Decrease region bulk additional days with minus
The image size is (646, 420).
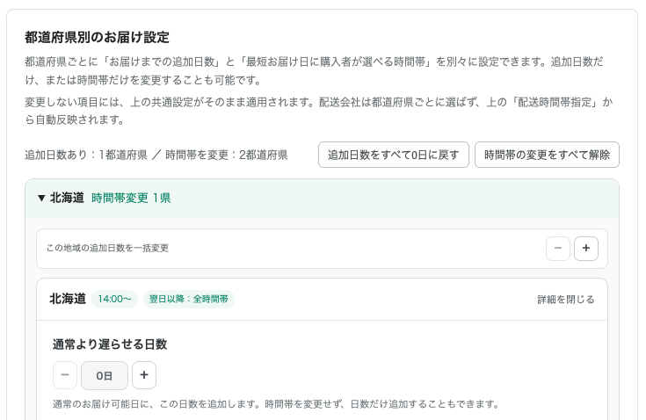(558, 249)
